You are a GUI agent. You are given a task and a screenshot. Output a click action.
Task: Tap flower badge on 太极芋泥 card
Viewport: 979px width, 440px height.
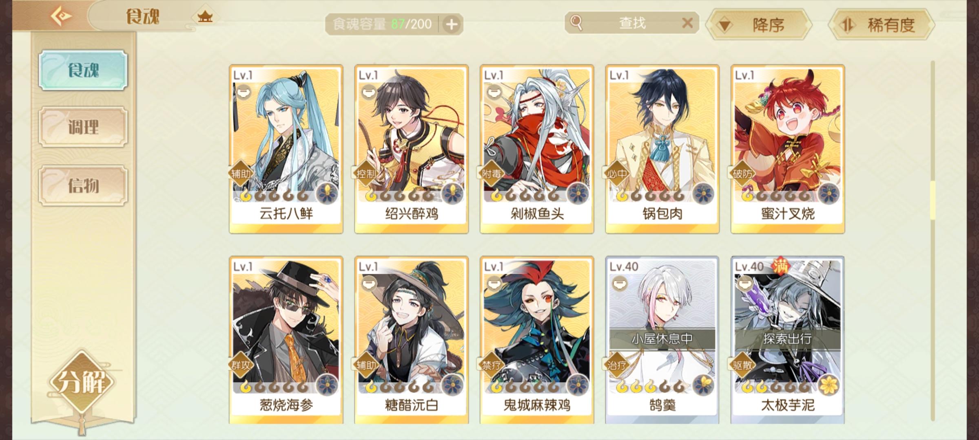[828, 384]
